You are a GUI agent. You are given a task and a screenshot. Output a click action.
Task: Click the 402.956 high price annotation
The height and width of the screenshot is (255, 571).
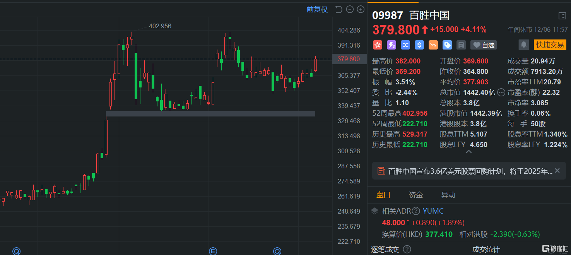(160, 26)
